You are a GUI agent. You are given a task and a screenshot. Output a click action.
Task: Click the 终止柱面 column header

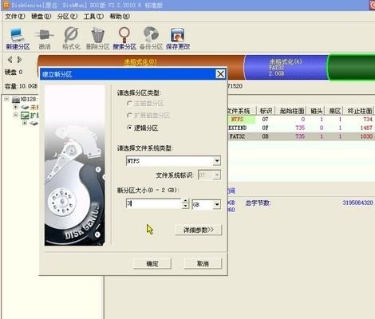tap(359, 111)
